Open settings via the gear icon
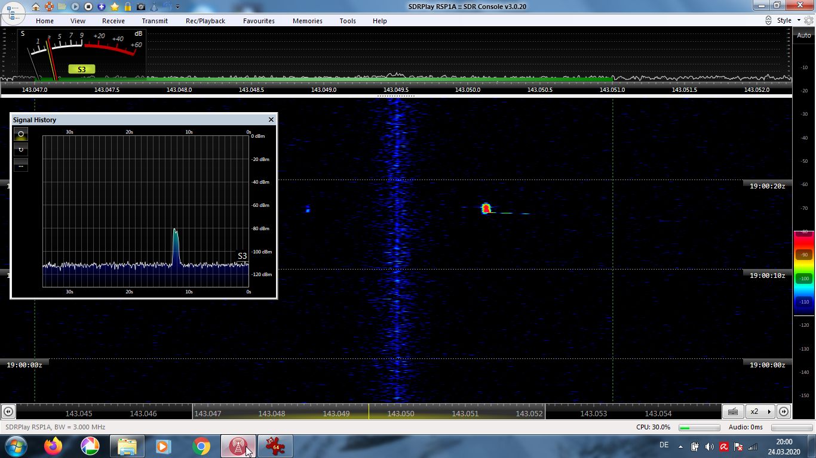 point(809,20)
